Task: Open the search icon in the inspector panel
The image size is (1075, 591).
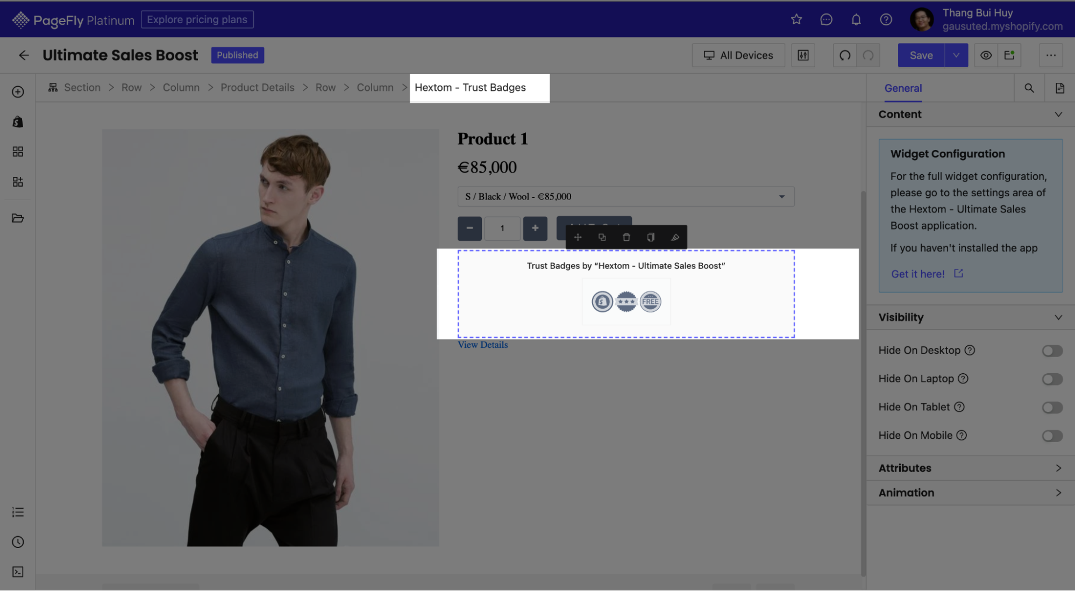Action: (x=1029, y=88)
